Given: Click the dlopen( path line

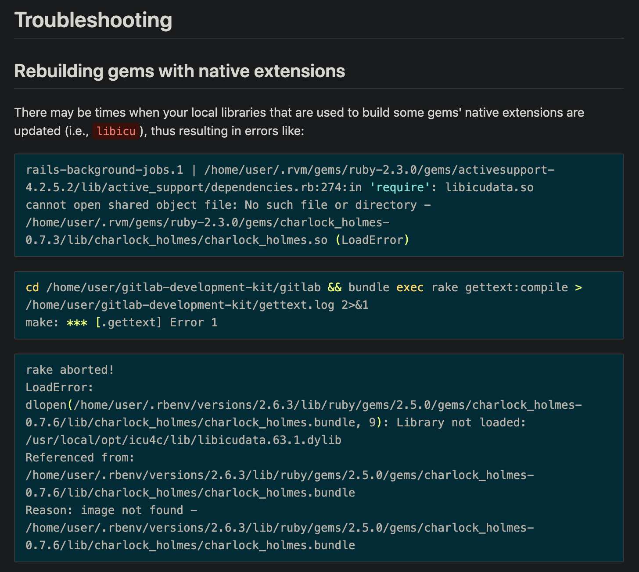Looking at the screenshot, I should click(x=304, y=405).
